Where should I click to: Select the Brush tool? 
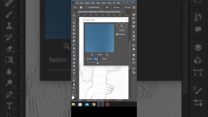click(x=74, y=45)
